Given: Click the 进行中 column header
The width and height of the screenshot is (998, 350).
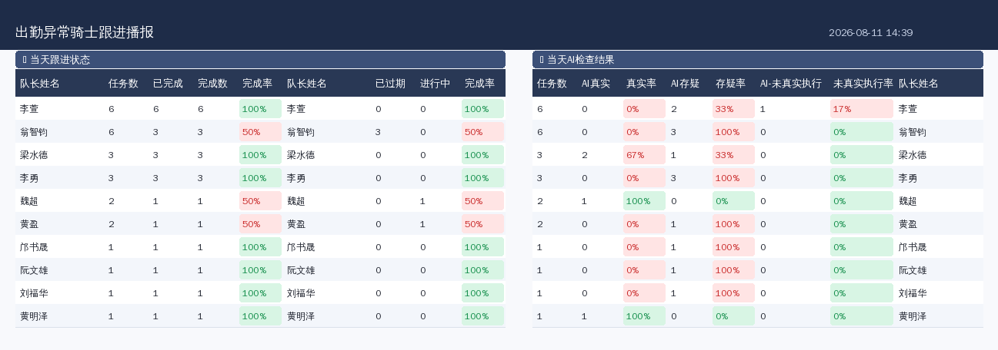Looking at the screenshot, I should (x=435, y=83).
